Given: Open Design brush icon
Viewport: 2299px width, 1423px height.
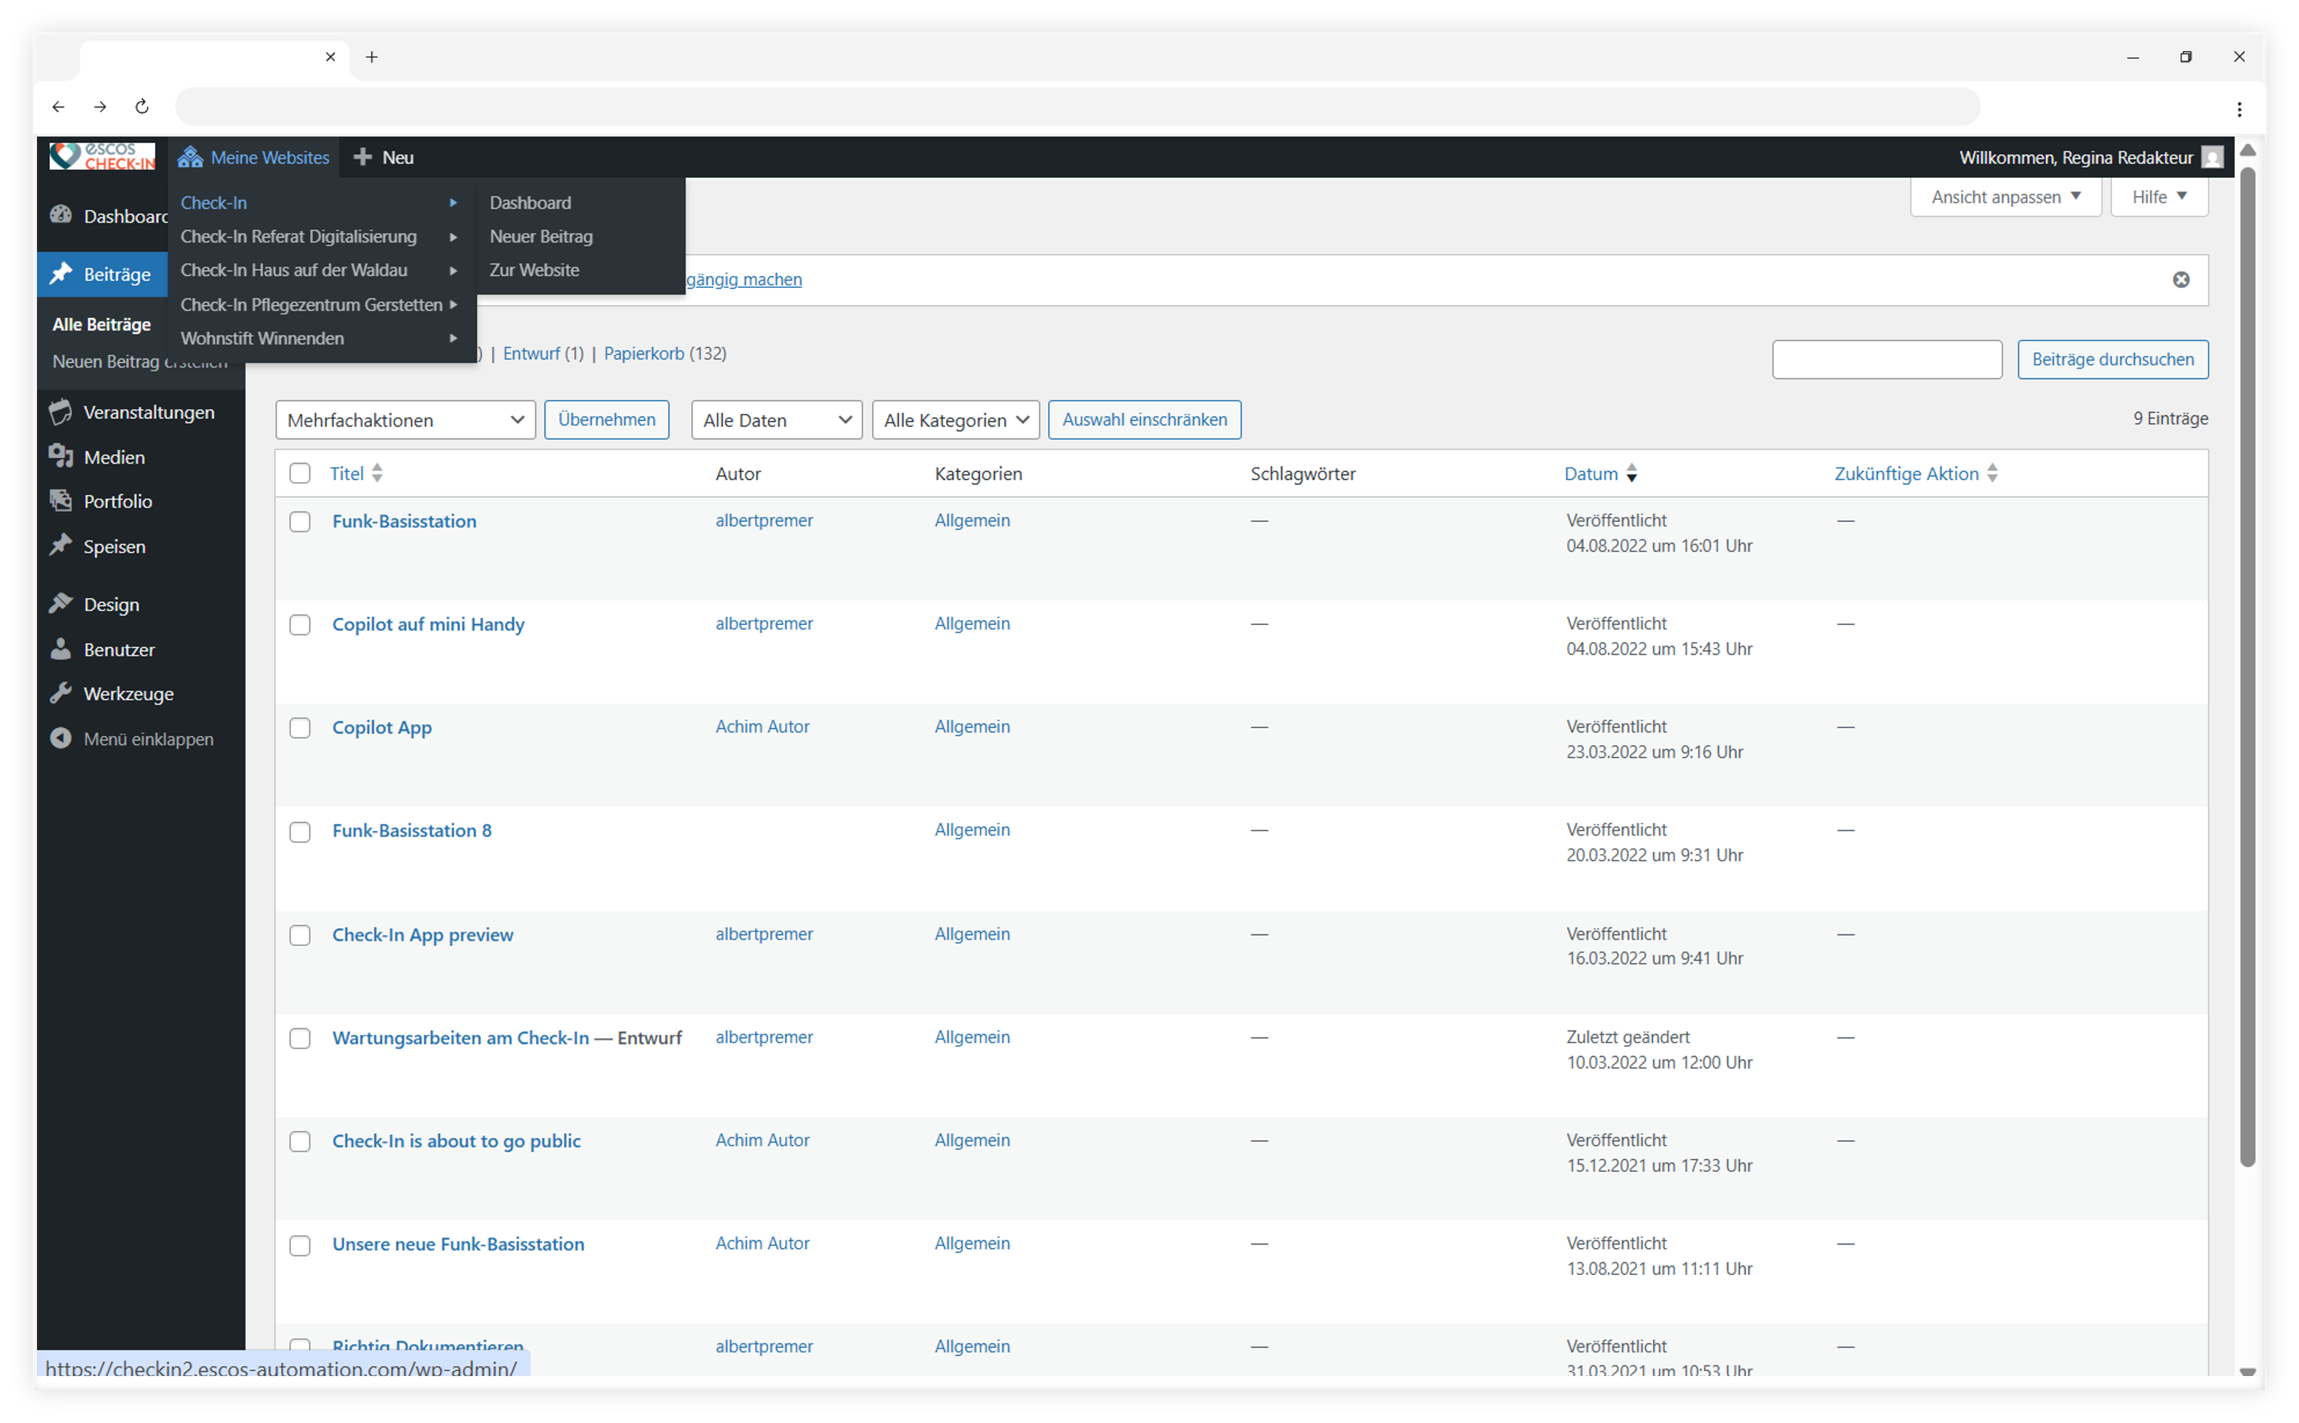Looking at the screenshot, I should [x=61, y=604].
